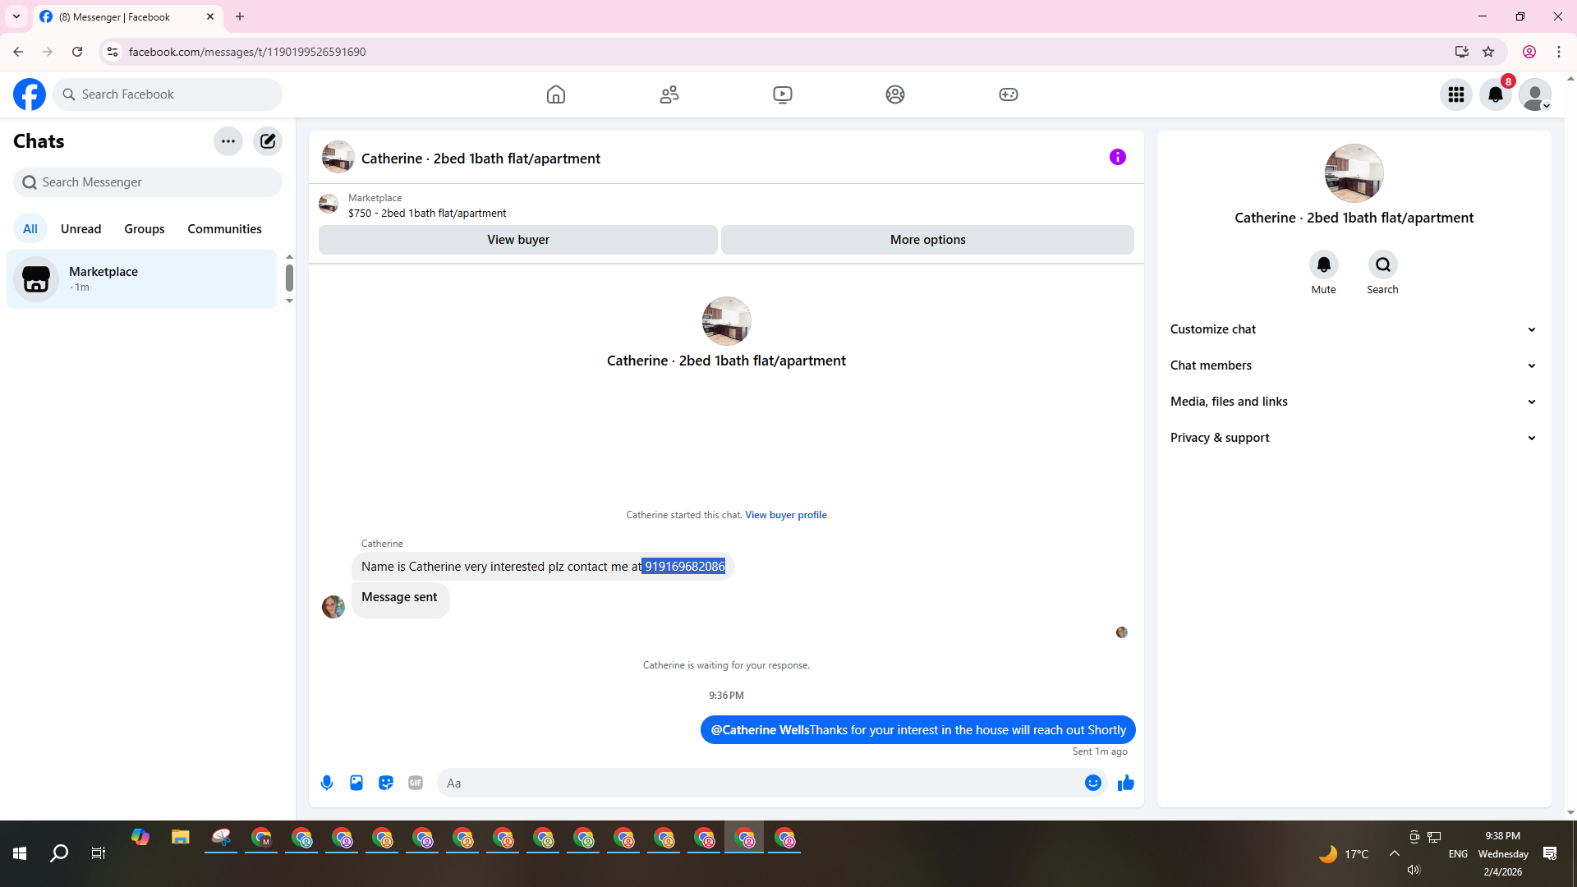Compose a new message with pencil icon
Viewport: 1577px width, 887px height.
268,141
